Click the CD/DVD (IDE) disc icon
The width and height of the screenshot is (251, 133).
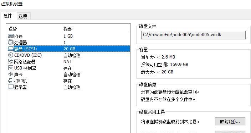point(11,55)
